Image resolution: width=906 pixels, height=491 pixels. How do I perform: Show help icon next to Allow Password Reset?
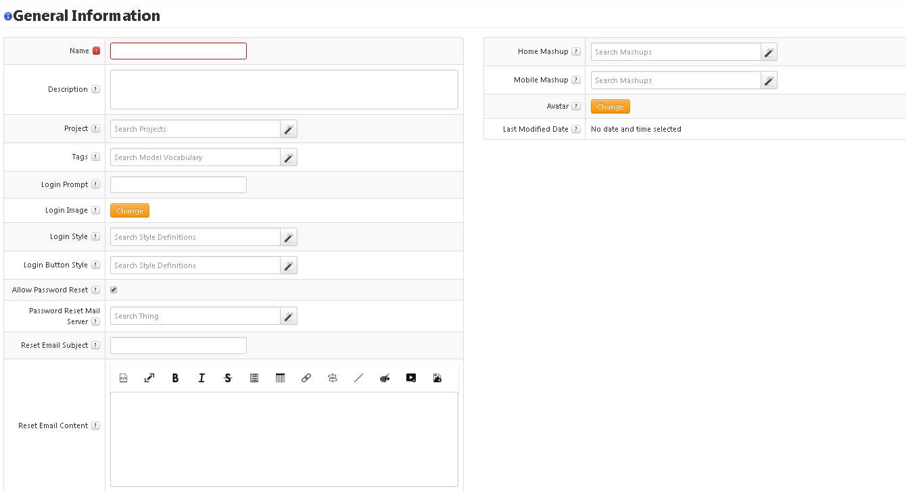coord(96,290)
